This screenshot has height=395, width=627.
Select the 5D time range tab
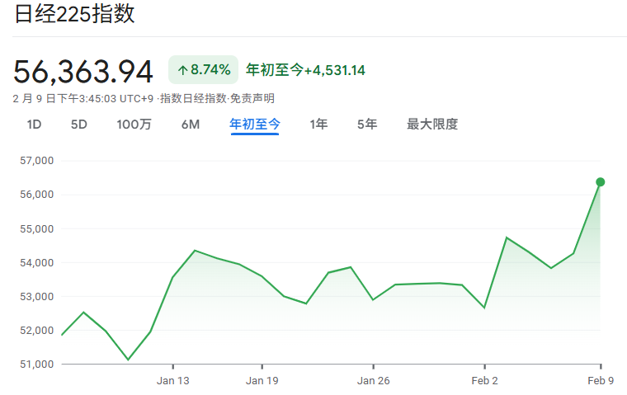pos(78,125)
